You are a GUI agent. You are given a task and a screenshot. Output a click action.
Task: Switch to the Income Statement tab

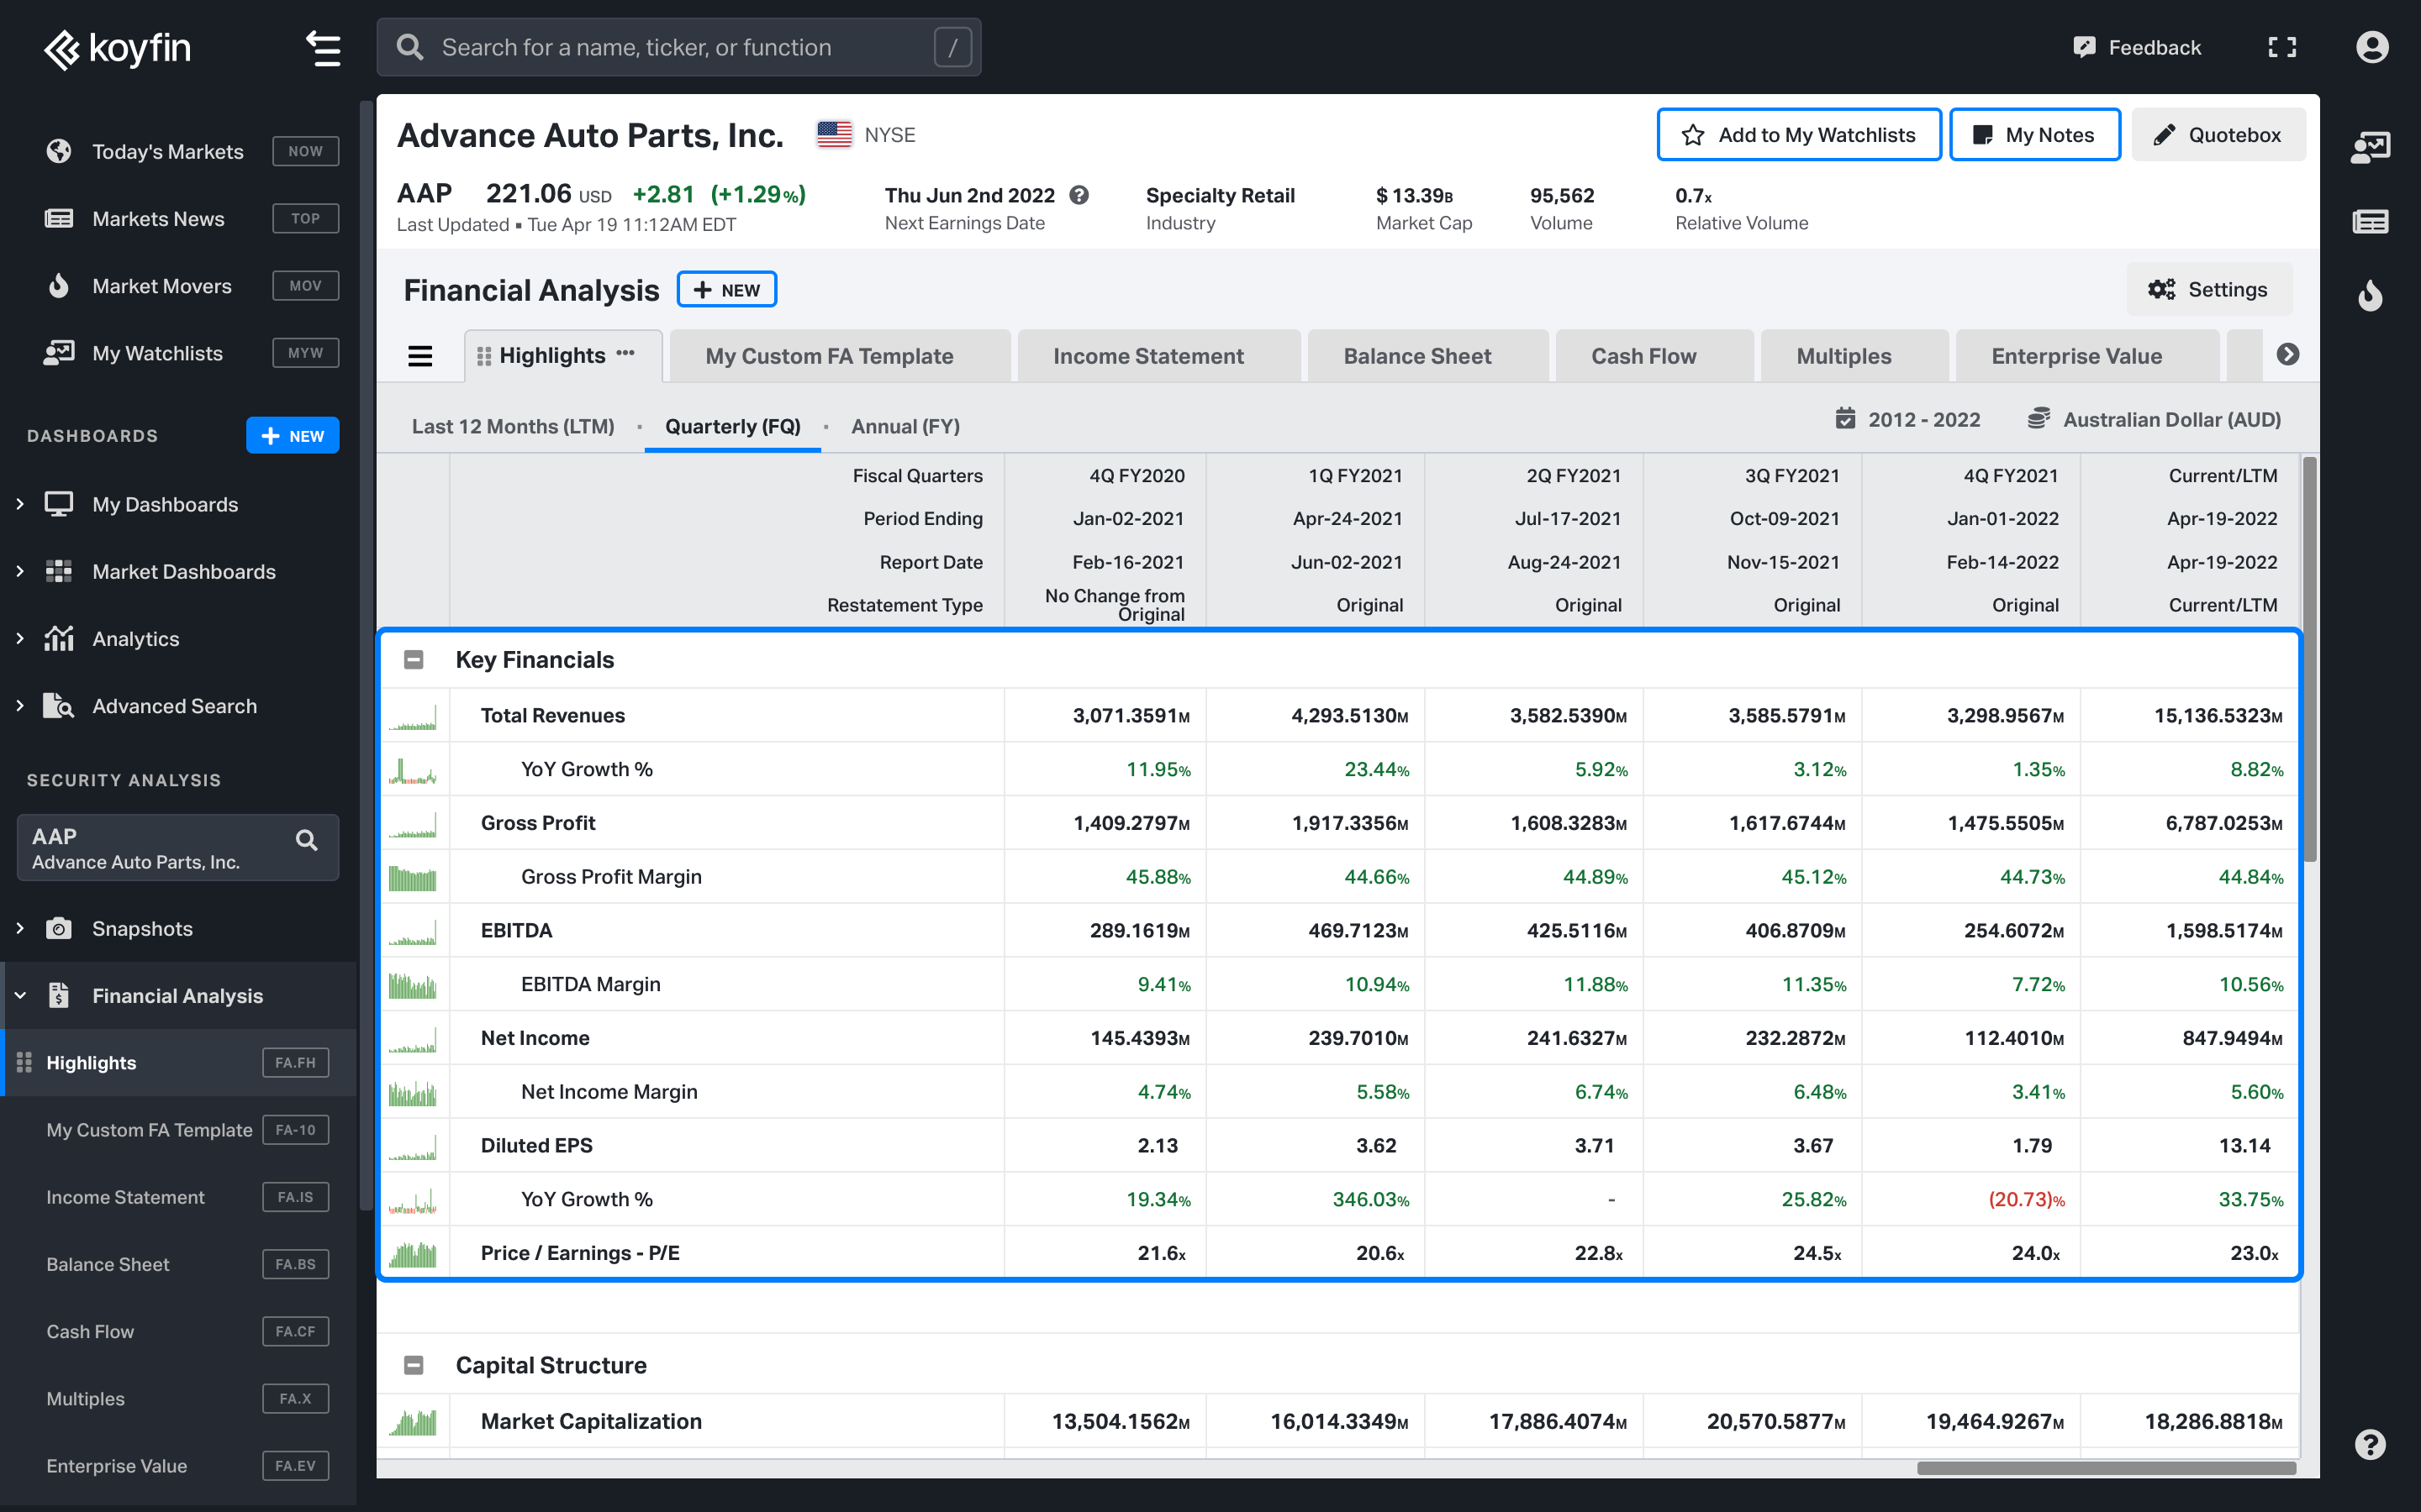pyautogui.click(x=1147, y=355)
